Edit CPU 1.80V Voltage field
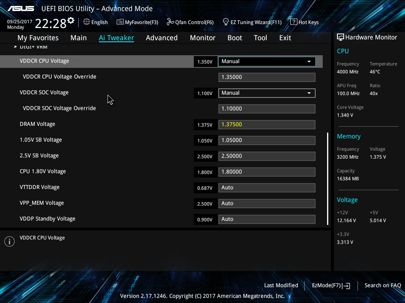Screen dimensions: 405x303 click(x=267, y=172)
